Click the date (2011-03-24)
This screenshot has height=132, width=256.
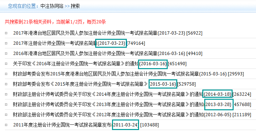pyautogui.click(x=125, y=125)
